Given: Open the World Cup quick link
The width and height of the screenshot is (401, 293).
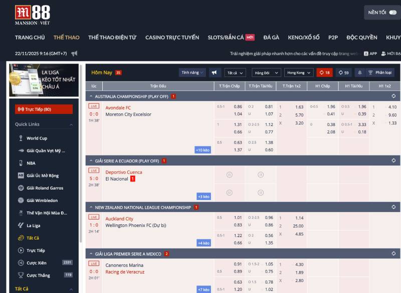Looking at the screenshot, I should coord(37,138).
